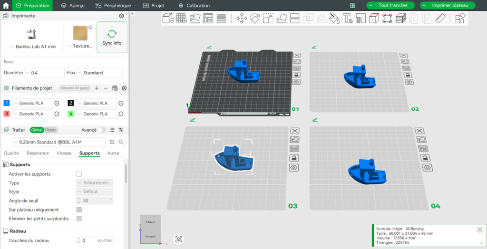Remove a filament with the minus button

(x=106, y=88)
